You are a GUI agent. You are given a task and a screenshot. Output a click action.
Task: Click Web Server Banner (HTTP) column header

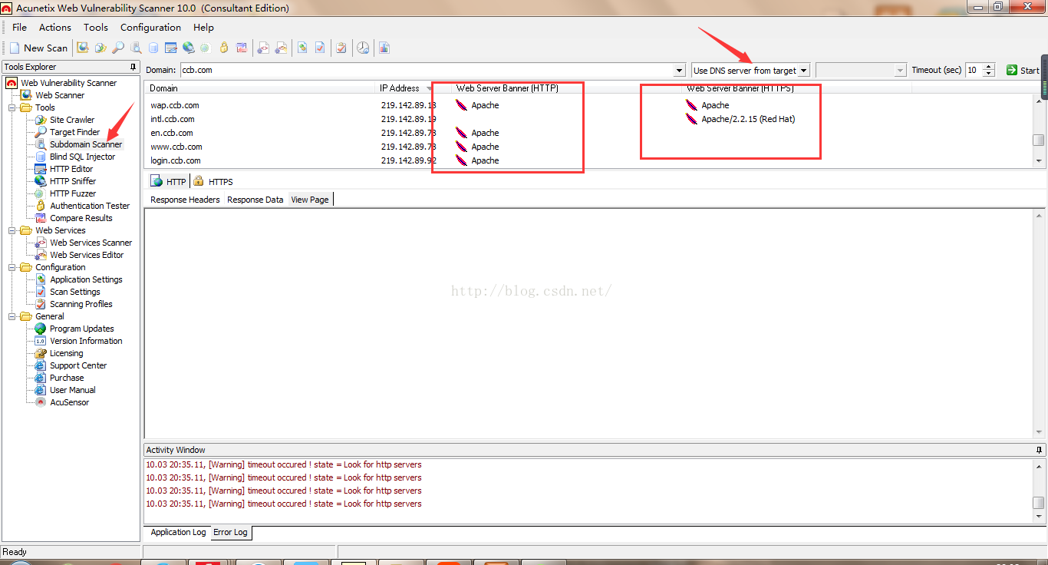[568, 88]
